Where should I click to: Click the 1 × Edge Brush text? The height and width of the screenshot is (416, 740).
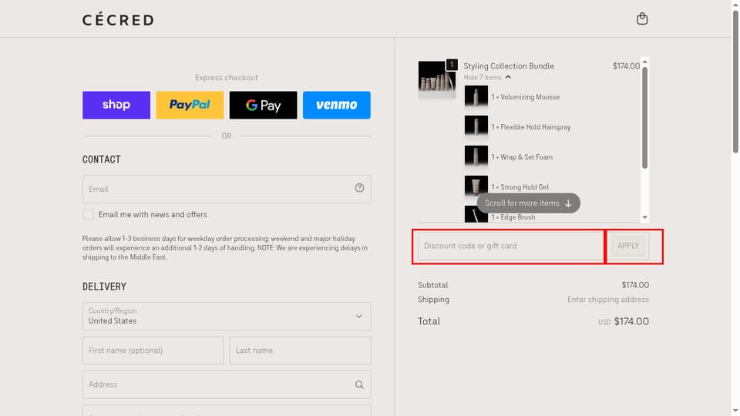coord(513,217)
